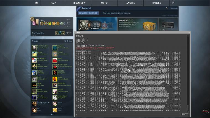Viewport: 210px width, 118px height.
Task: Open Overwatch More Info link
Action: pyautogui.click(x=174, y=8)
